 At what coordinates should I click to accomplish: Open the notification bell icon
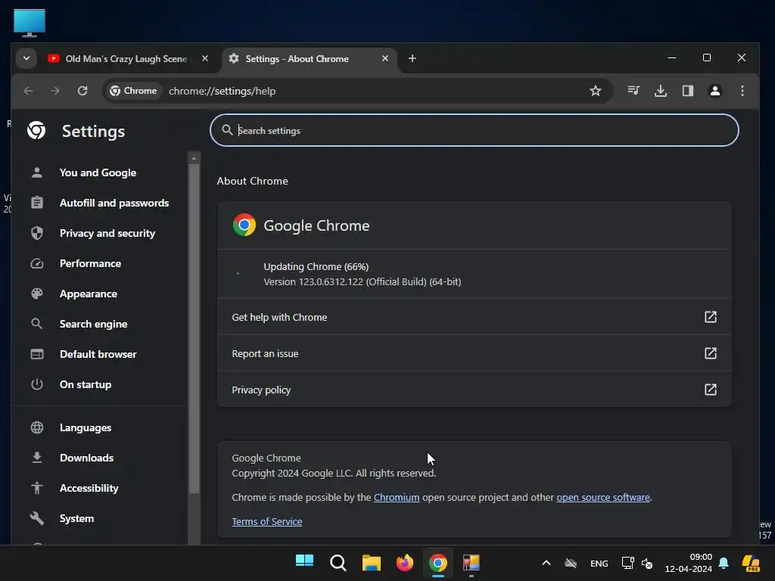(724, 563)
